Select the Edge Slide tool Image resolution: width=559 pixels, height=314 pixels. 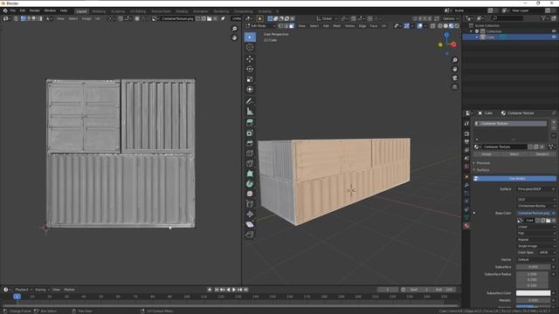250,204
